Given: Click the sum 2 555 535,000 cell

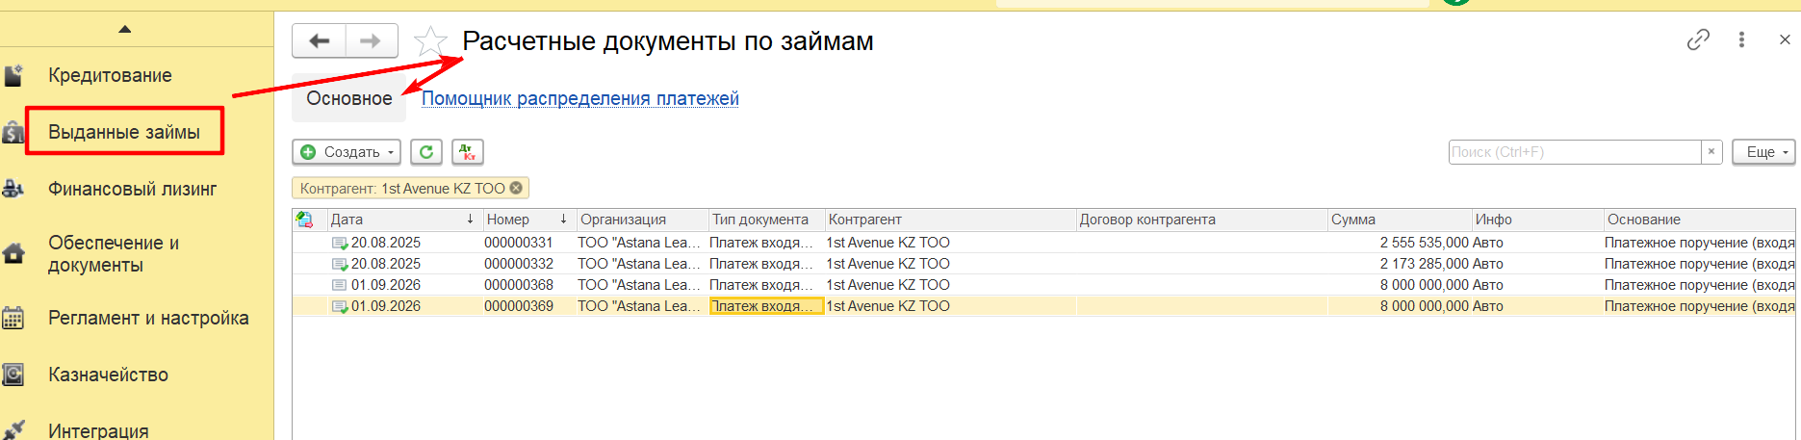Looking at the screenshot, I should [1400, 243].
